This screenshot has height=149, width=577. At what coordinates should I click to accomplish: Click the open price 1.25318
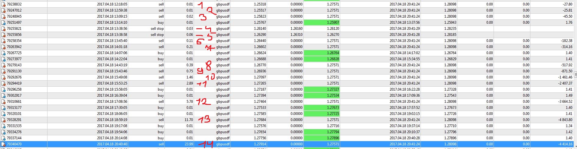[x=260, y=4]
